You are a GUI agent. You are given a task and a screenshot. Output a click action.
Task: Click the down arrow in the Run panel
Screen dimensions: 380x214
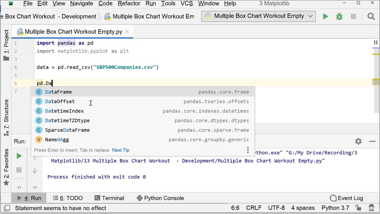pos(35,170)
